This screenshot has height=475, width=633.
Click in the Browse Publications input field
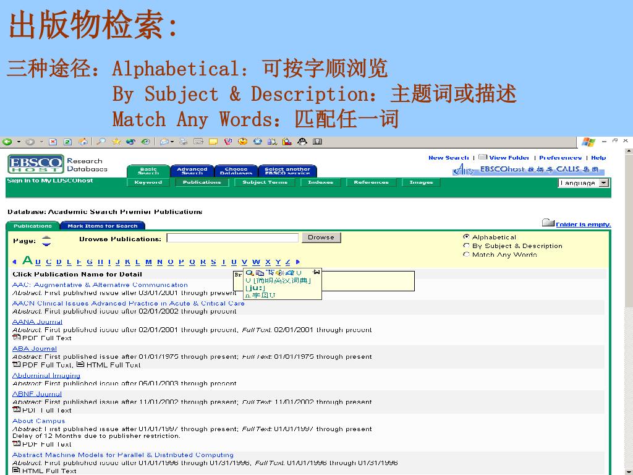pyautogui.click(x=232, y=238)
